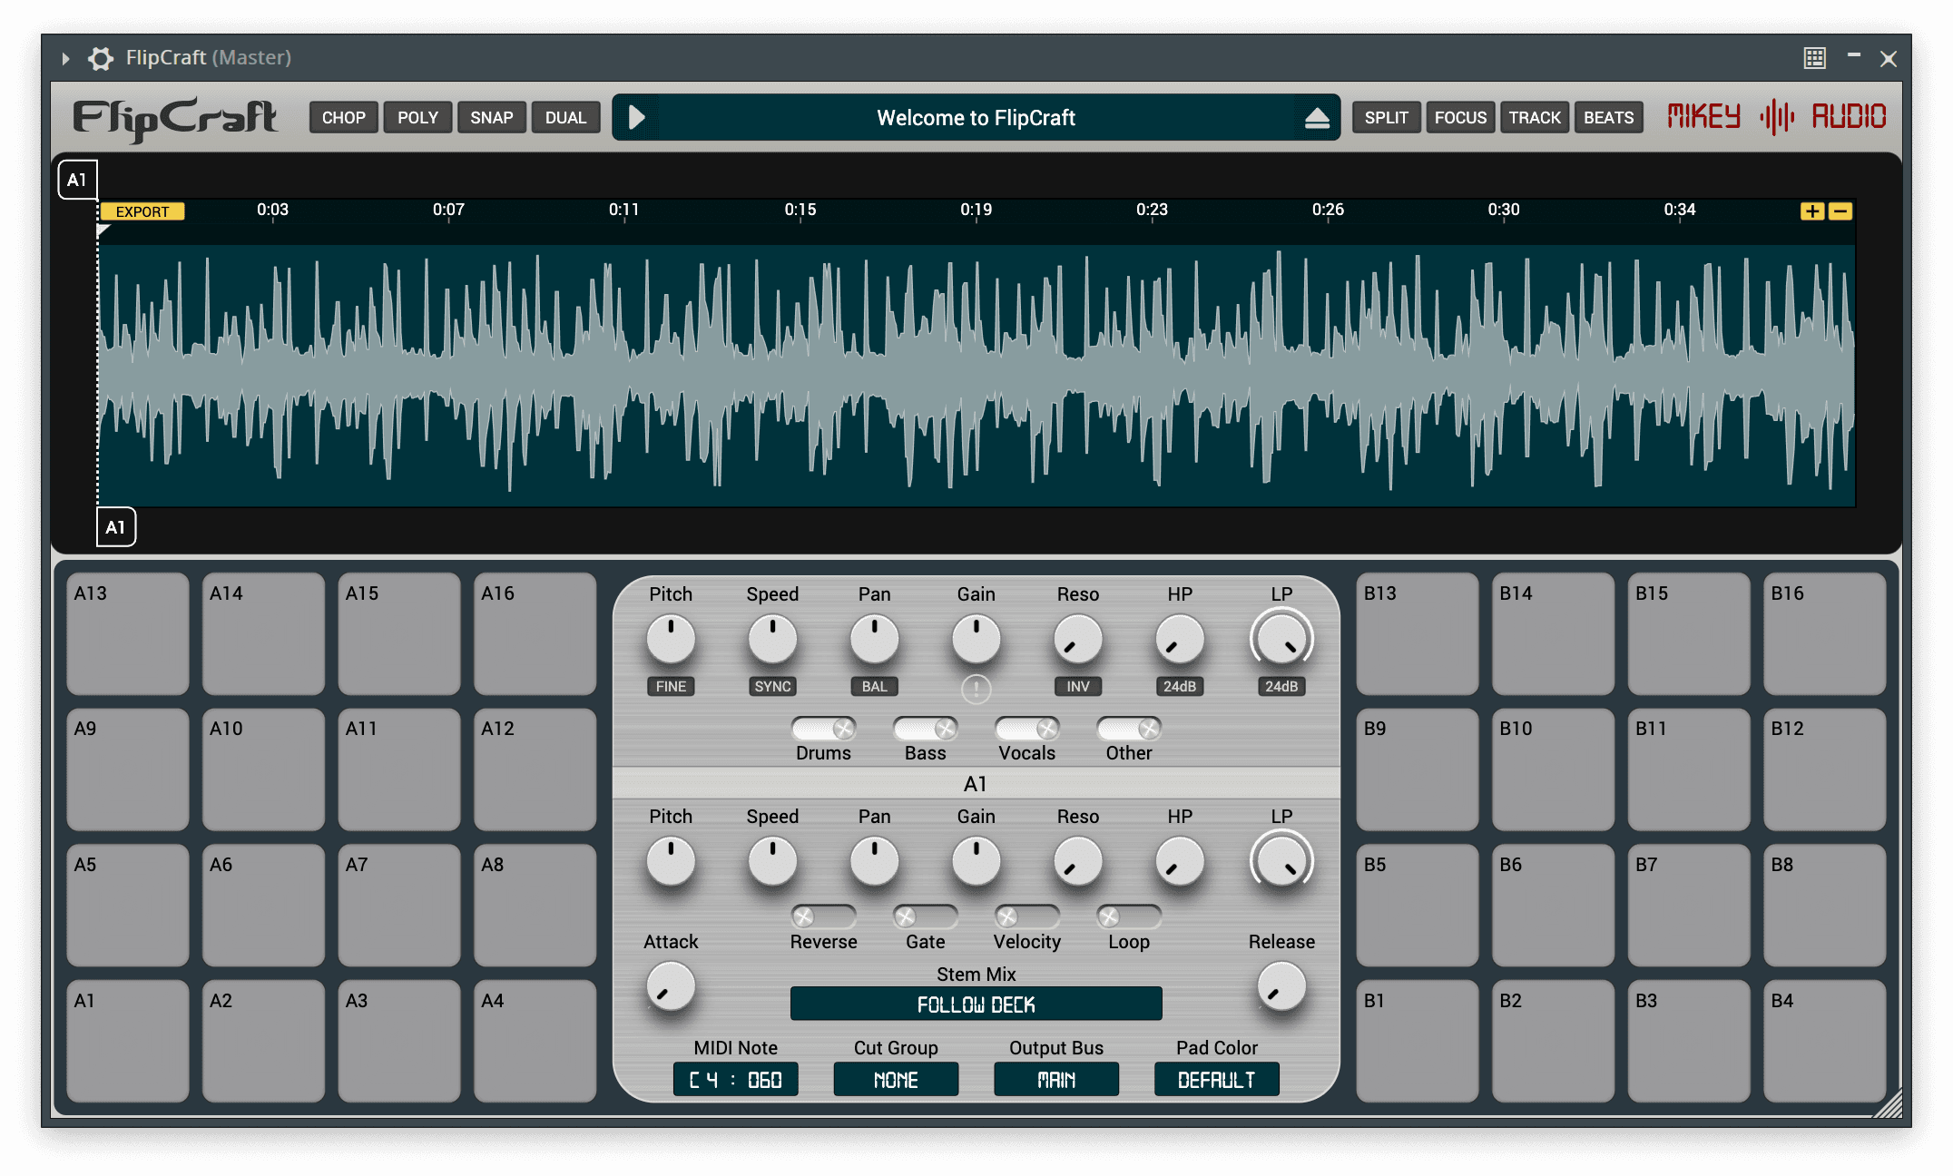
Task: Click the waveform at the 0:19 mark
Action: (x=976, y=375)
